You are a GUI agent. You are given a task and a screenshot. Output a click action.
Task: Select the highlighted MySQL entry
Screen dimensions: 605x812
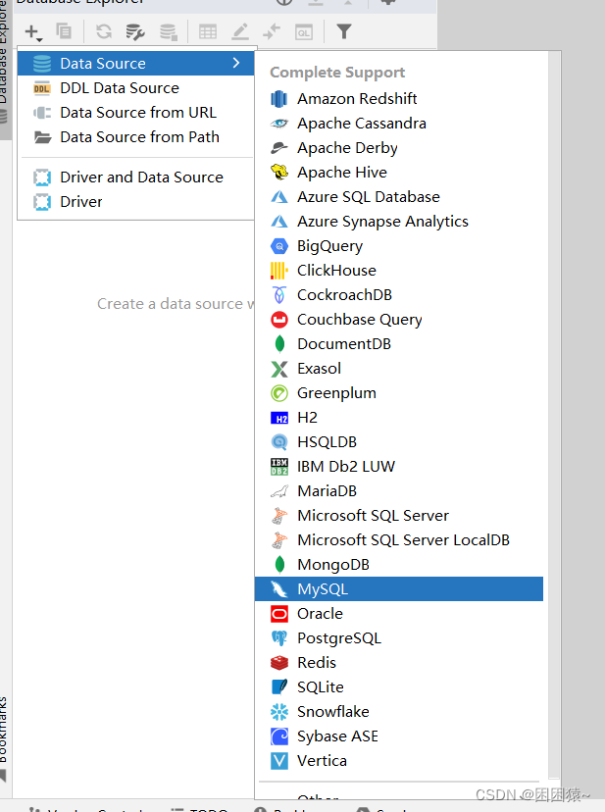[x=399, y=588]
